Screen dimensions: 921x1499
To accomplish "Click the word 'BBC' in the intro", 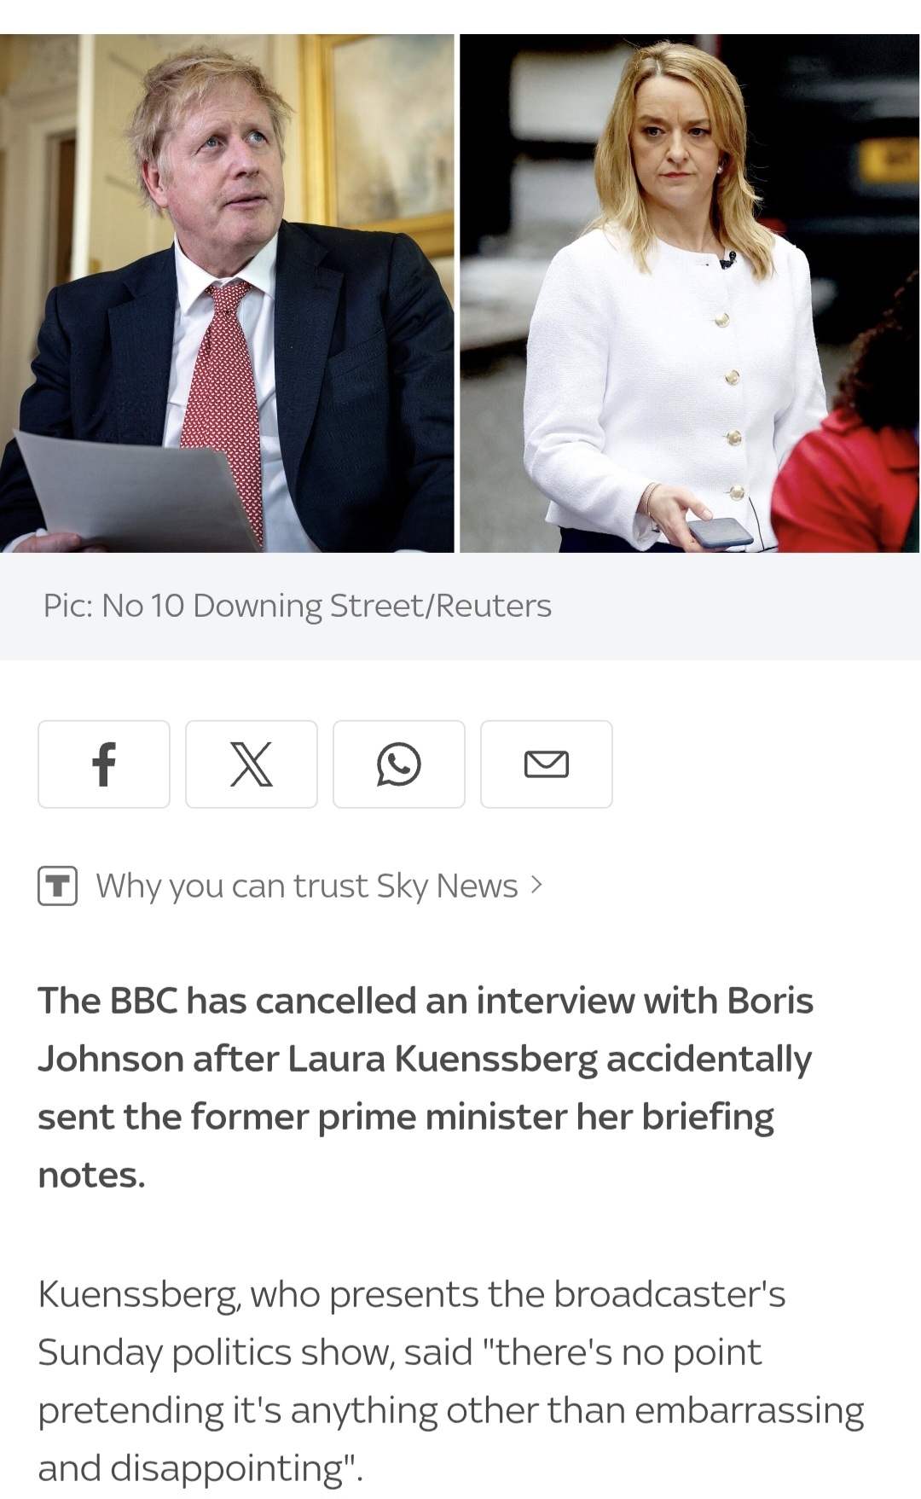I will (143, 1001).
